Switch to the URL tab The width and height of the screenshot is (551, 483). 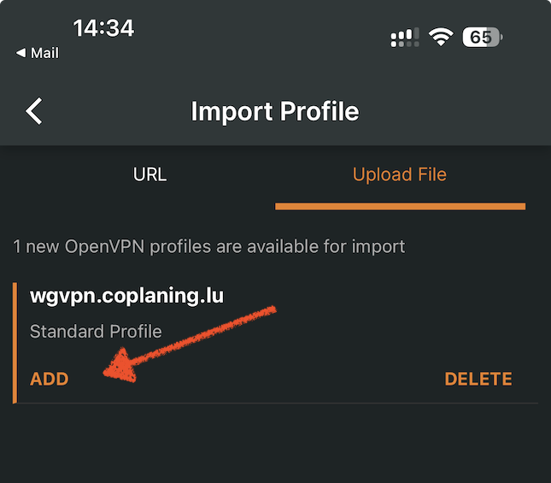click(150, 175)
